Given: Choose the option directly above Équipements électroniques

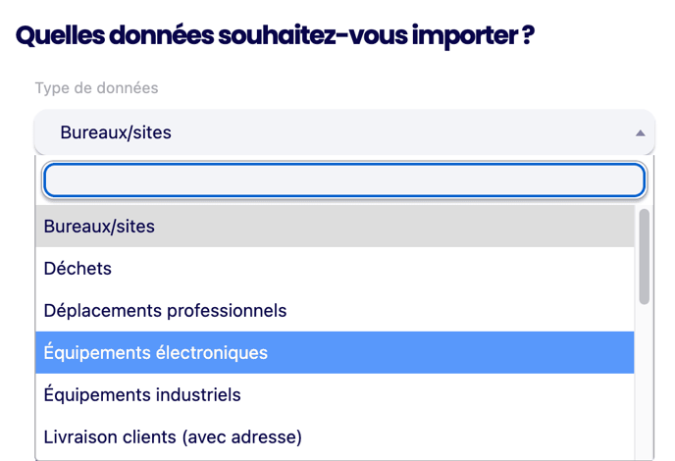Looking at the screenshot, I should point(334,311).
